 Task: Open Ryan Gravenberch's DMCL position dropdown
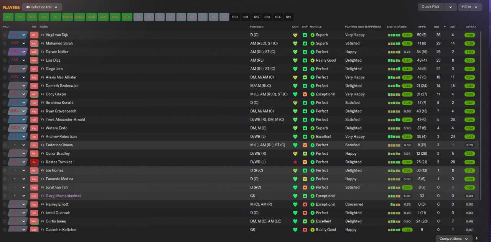(18, 111)
